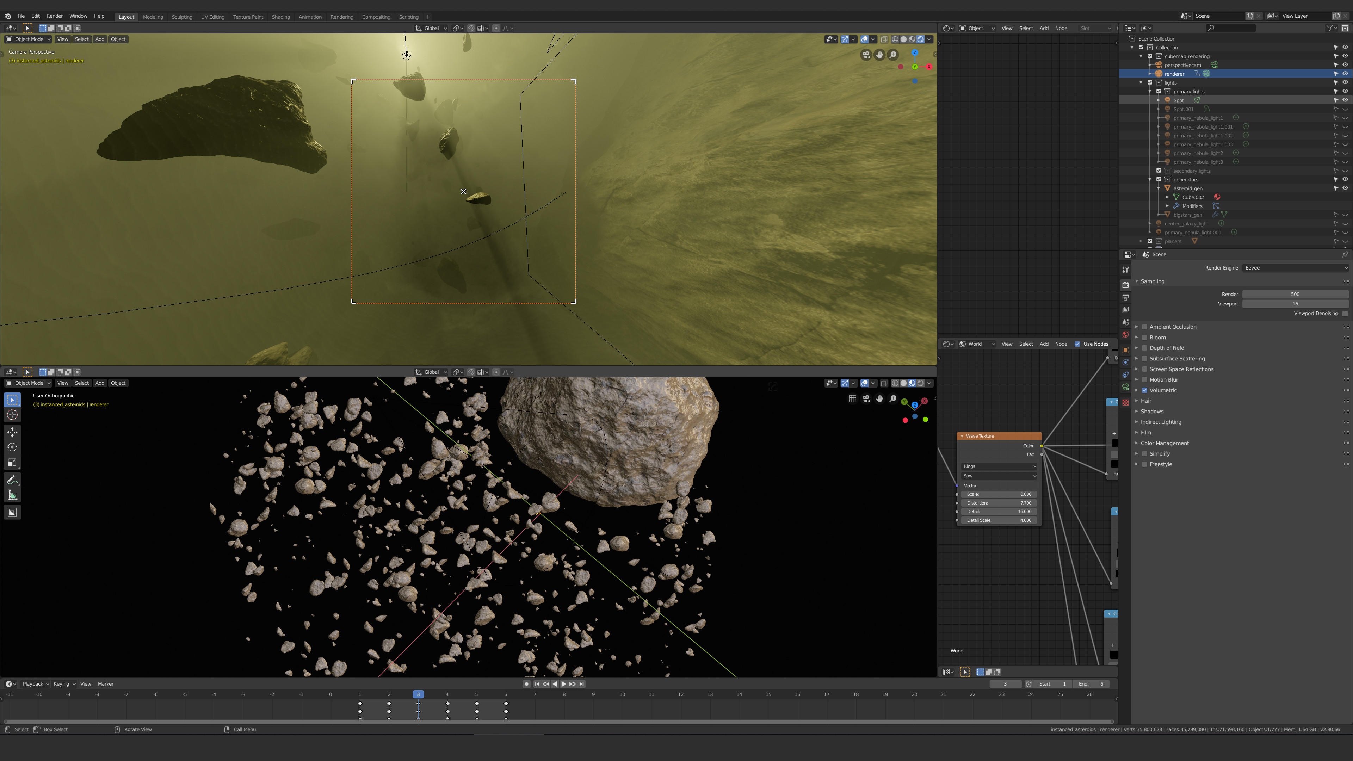Open the Render Engine dropdown showing Eevee
1353x761 pixels.
[1295, 268]
